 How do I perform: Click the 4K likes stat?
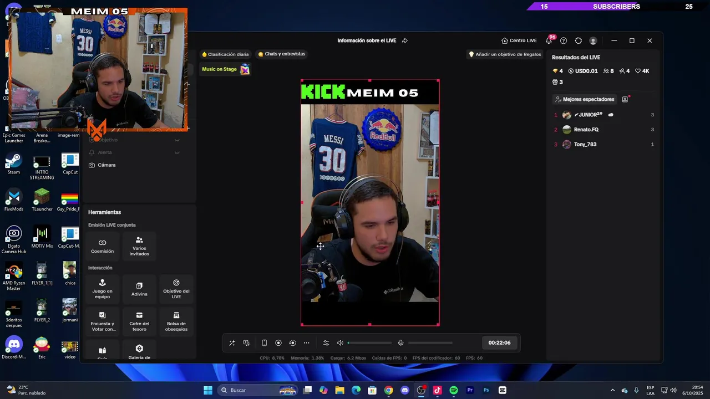[642, 71]
